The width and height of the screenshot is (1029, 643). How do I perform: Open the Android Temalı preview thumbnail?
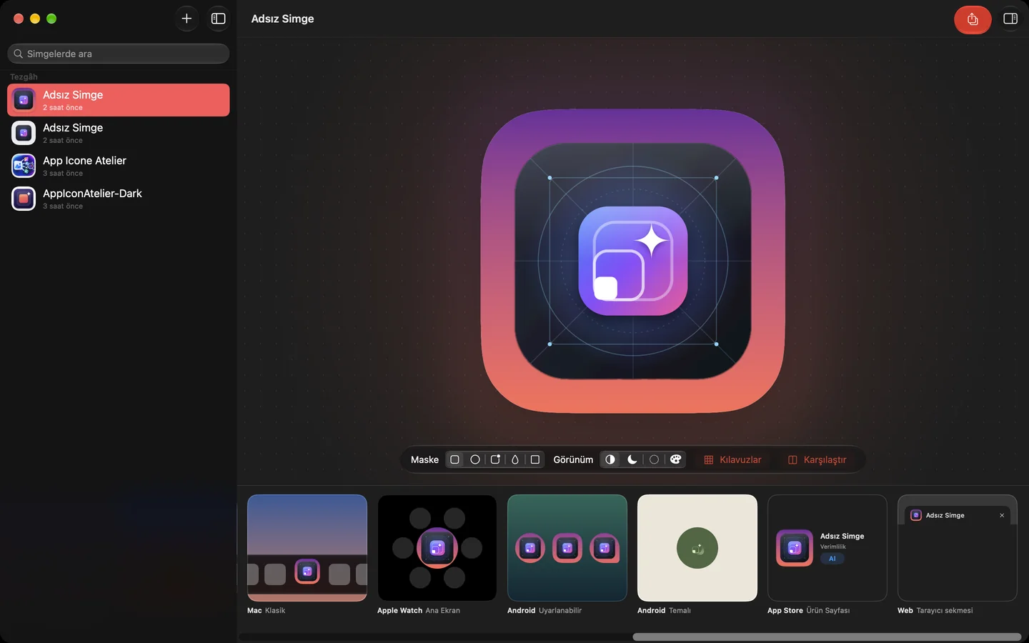(697, 548)
